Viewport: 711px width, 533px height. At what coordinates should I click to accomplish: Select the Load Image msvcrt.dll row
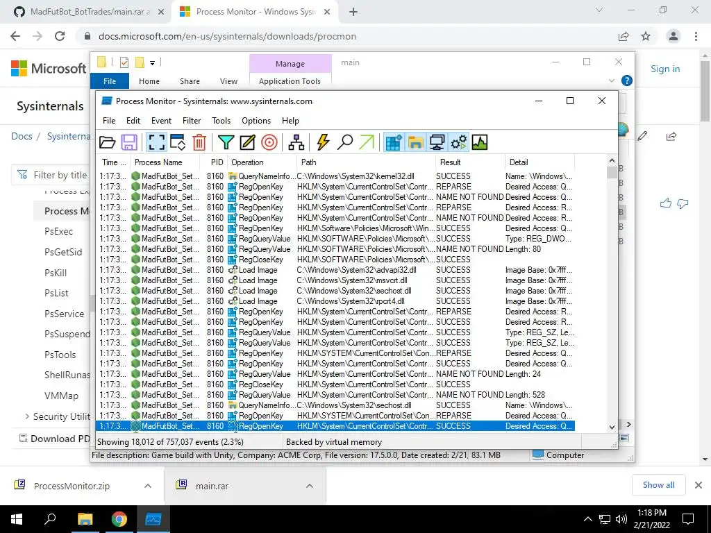335,280
